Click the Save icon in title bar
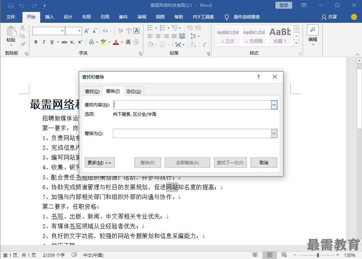 click(x=10, y=5)
